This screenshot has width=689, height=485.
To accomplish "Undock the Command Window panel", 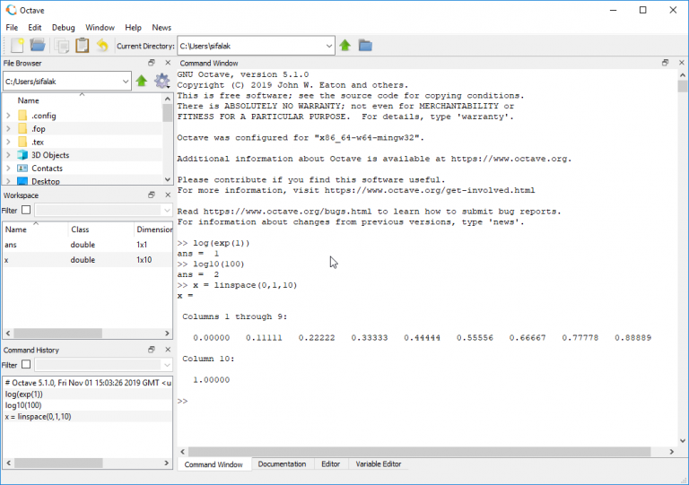I will coord(666,63).
